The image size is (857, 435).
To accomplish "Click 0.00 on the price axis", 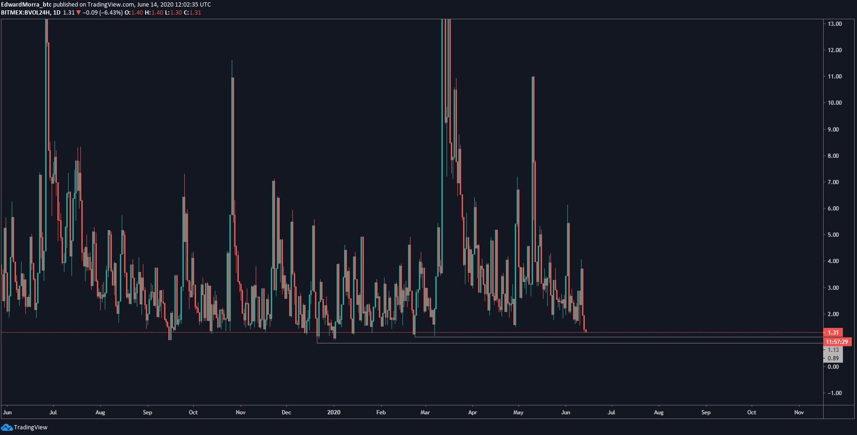I will coord(833,366).
